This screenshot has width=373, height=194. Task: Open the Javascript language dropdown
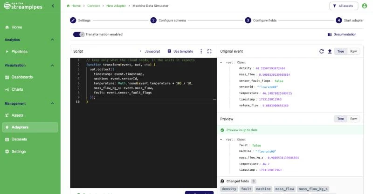(150, 51)
